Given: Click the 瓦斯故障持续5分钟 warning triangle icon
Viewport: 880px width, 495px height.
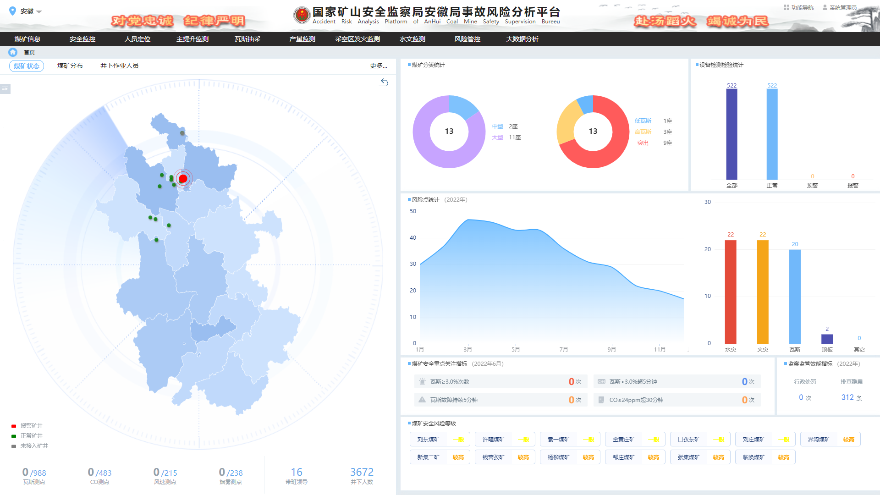Looking at the screenshot, I should [x=422, y=400].
